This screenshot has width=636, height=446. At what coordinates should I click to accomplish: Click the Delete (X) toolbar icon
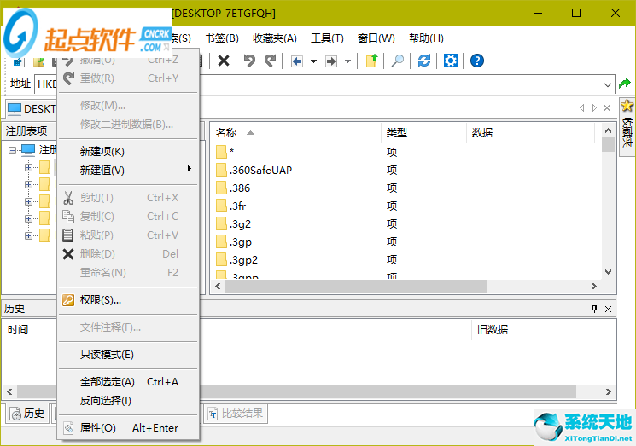point(224,61)
